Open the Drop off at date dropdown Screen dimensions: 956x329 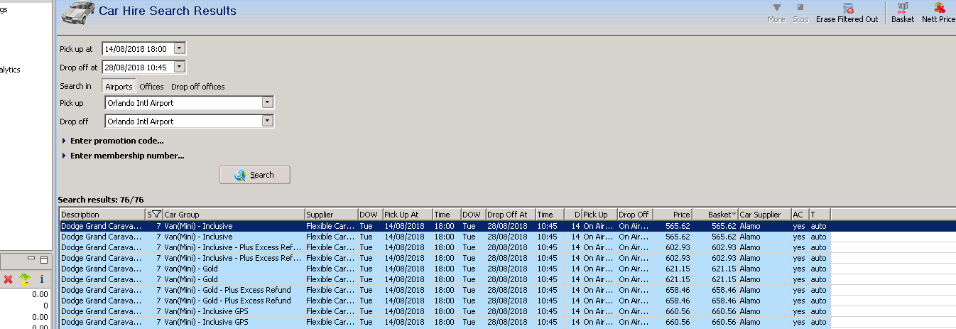(179, 68)
